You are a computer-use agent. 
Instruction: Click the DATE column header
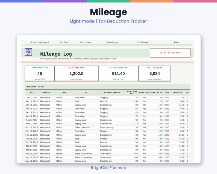[31, 92]
